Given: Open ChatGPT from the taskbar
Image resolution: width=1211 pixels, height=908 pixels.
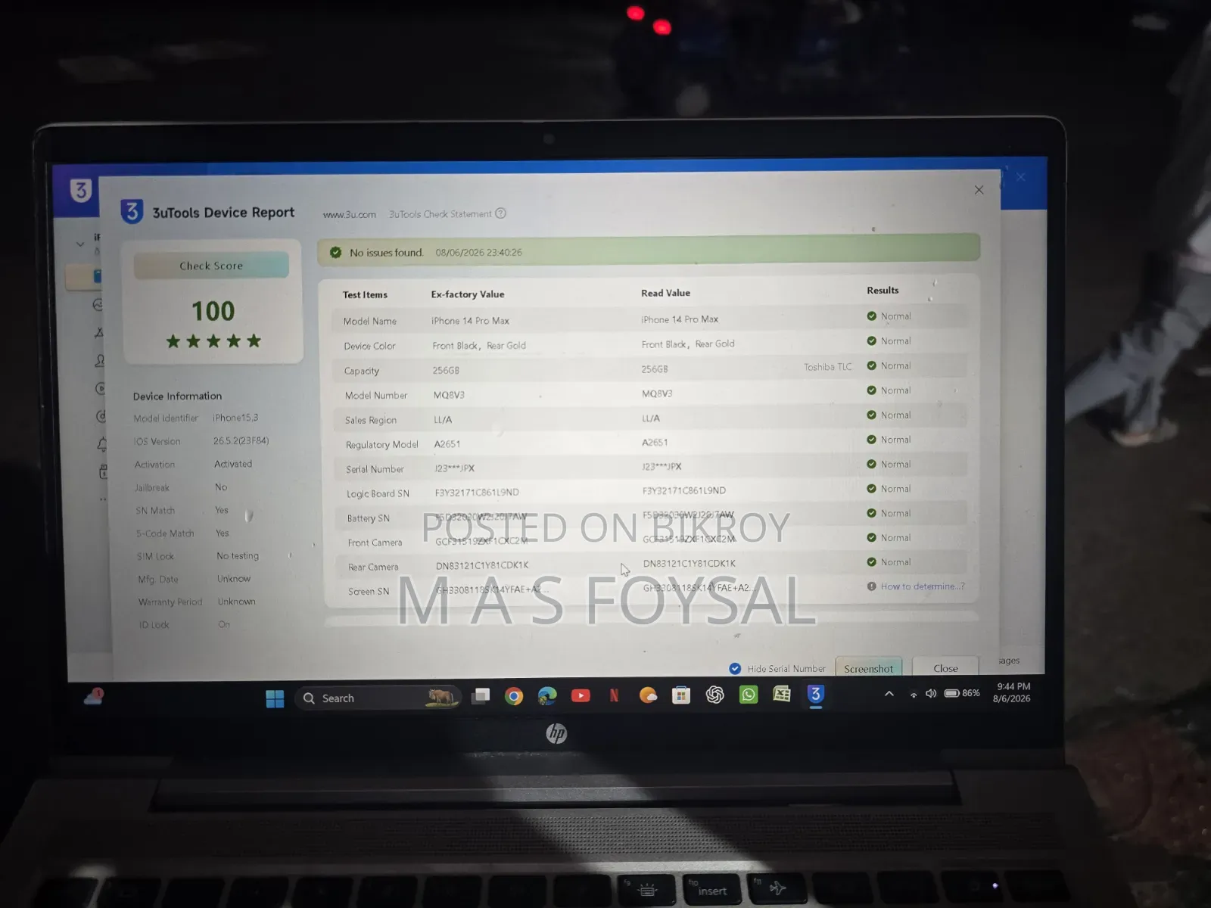Looking at the screenshot, I should 714,695.
